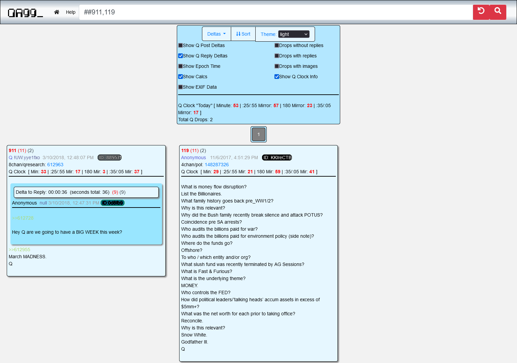Open drop number 119 link
517x363 pixels.
click(x=185, y=150)
